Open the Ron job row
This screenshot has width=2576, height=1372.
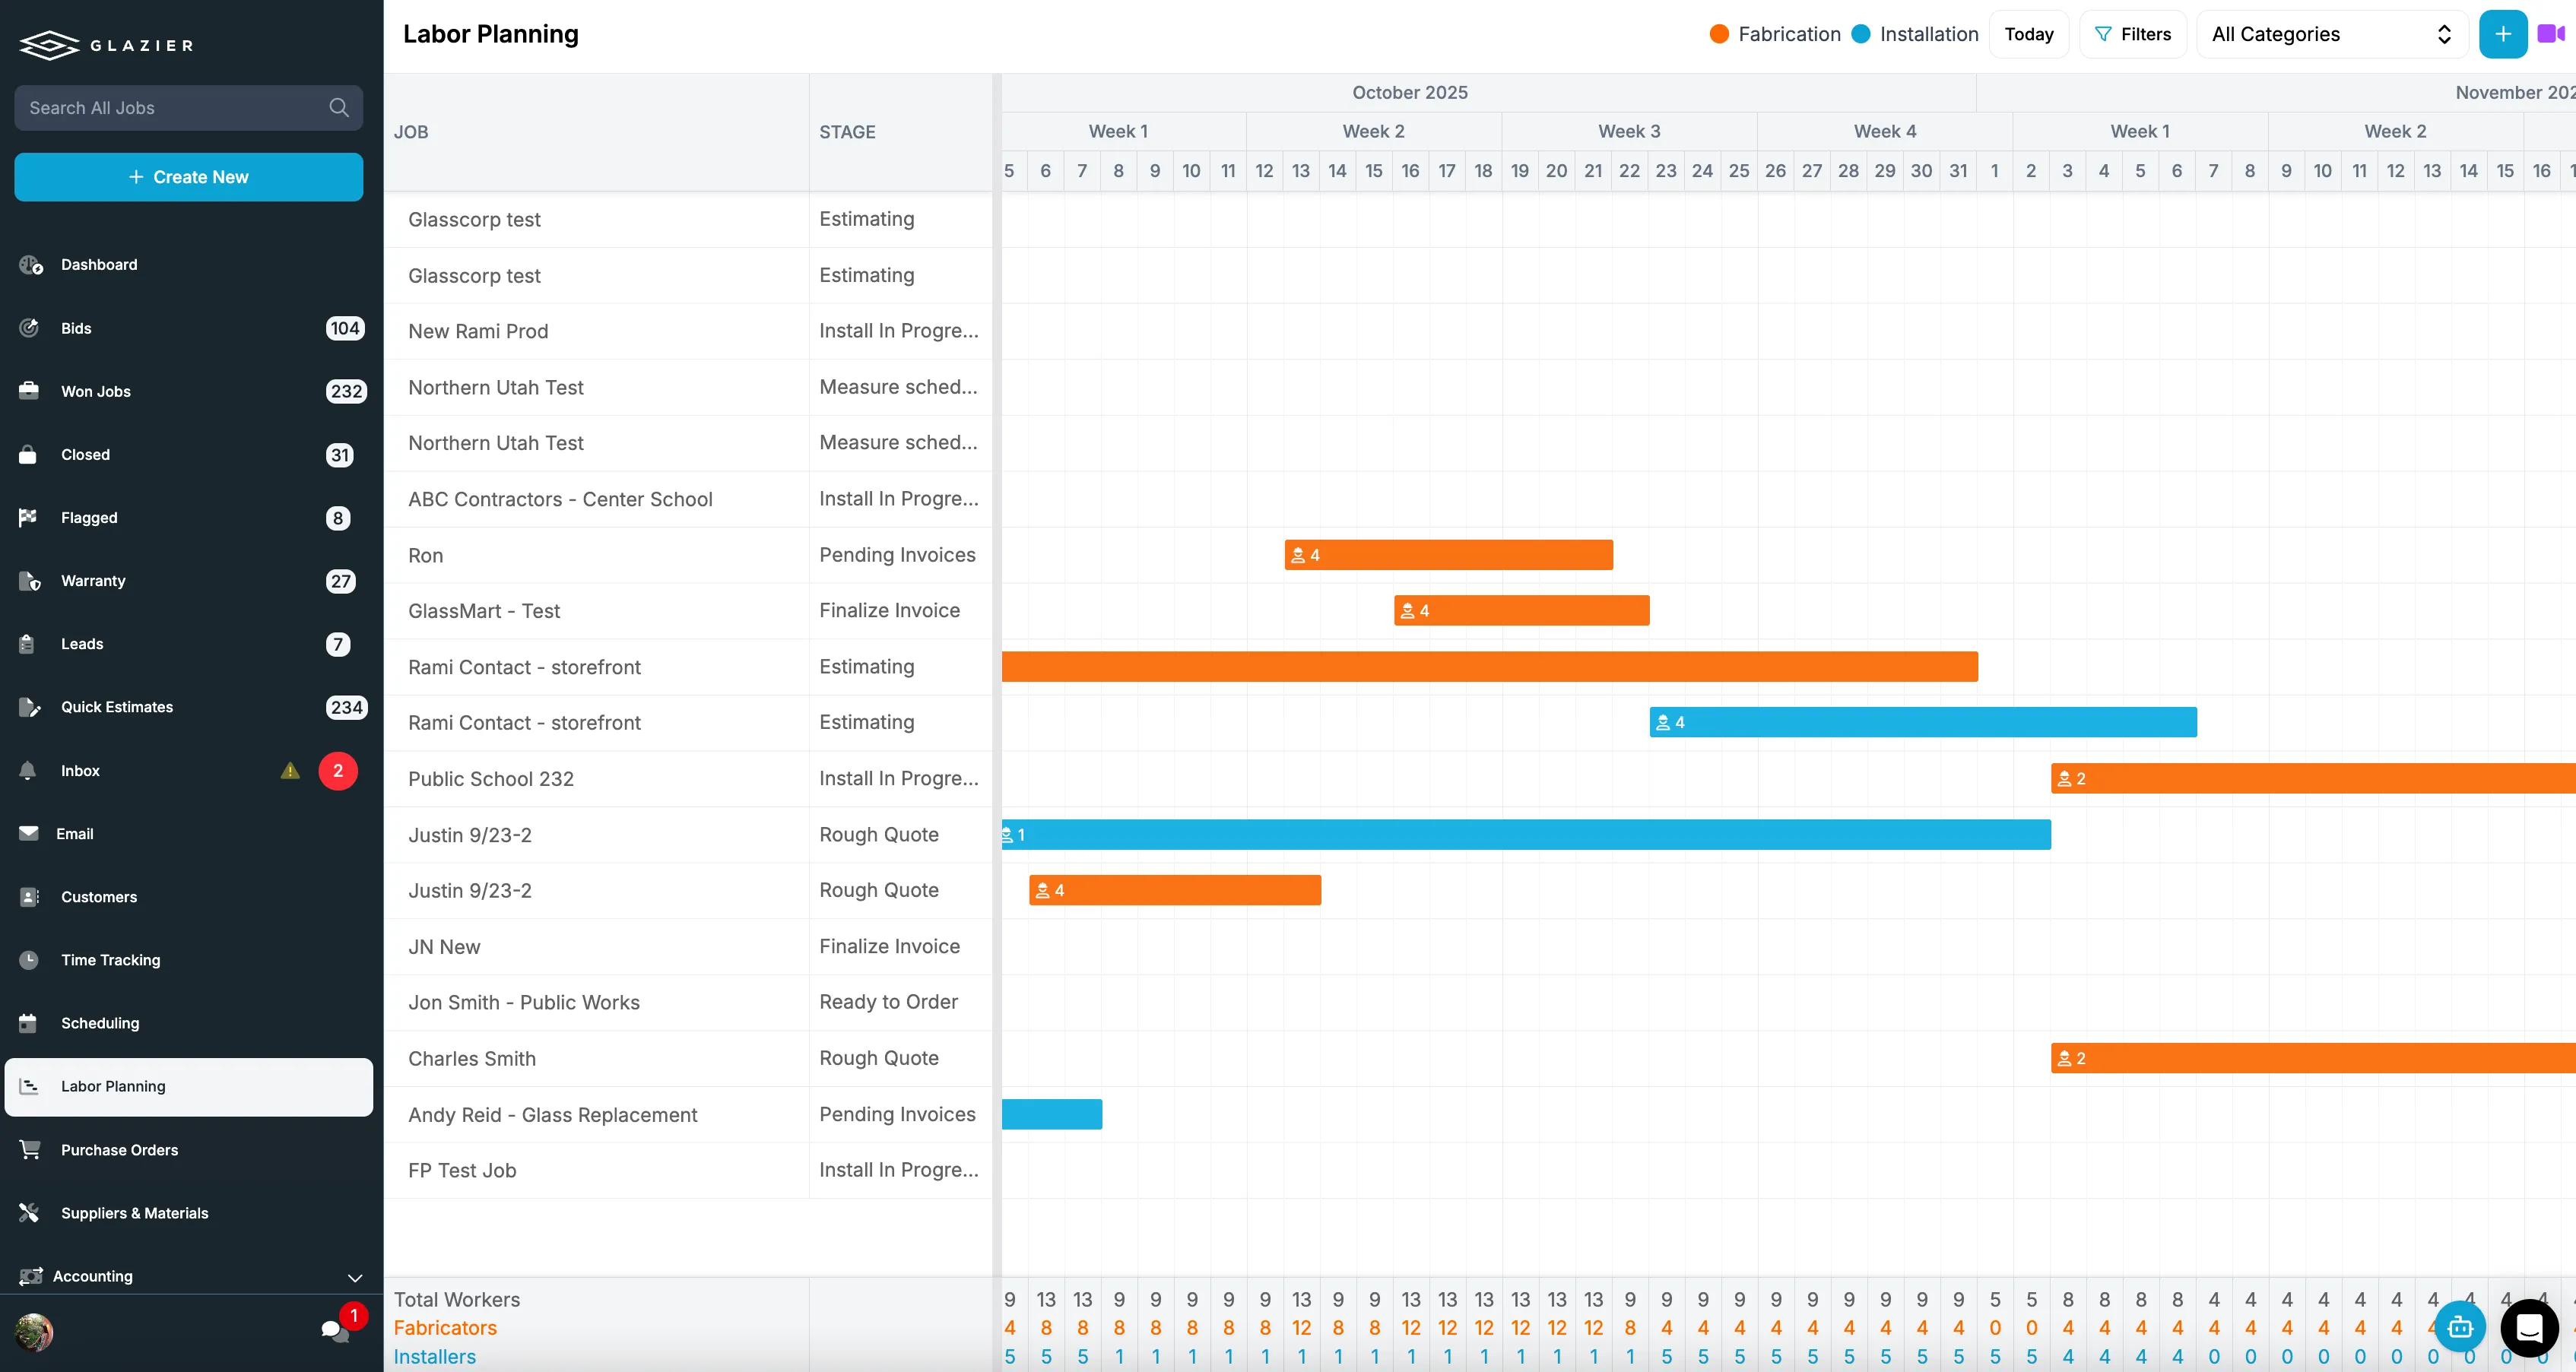click(x=688, y=555)
